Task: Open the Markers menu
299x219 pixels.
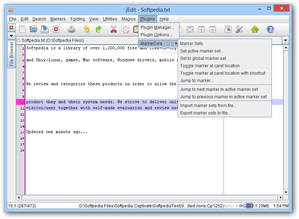Action: [58, 19]
